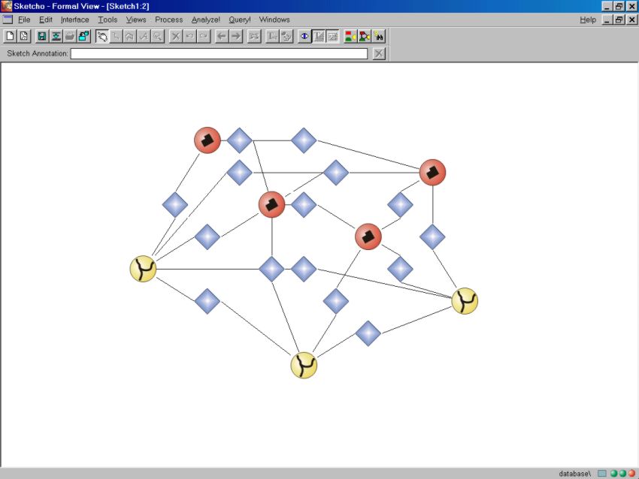
Task: Click the left arrow toolbar button
Action: (x=223, y=36)
